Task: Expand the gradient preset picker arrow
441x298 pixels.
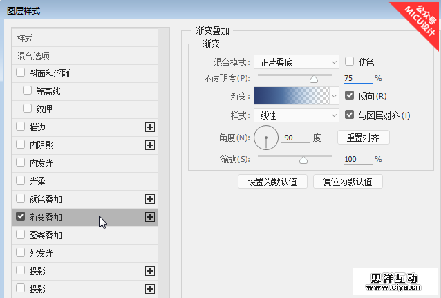Action: point(335,96)
